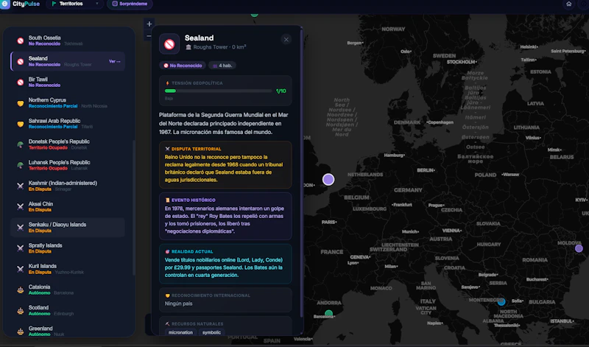Screen dimensions: 589x347
Task: Select Greenland in territory list
Action: tap(68, 331)
